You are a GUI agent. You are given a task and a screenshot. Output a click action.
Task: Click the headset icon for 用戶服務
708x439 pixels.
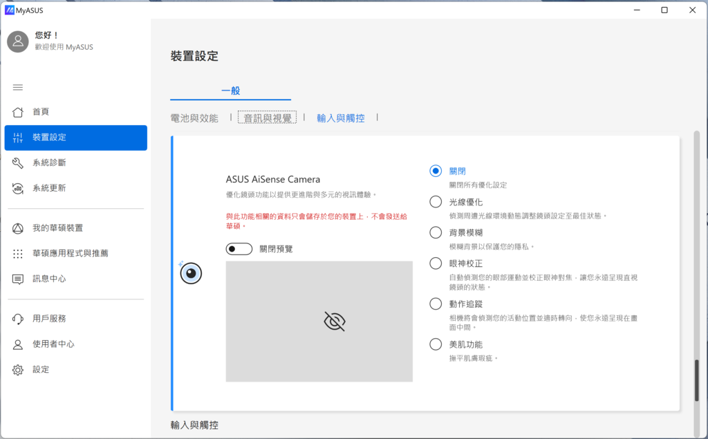(x=17, y=319)
